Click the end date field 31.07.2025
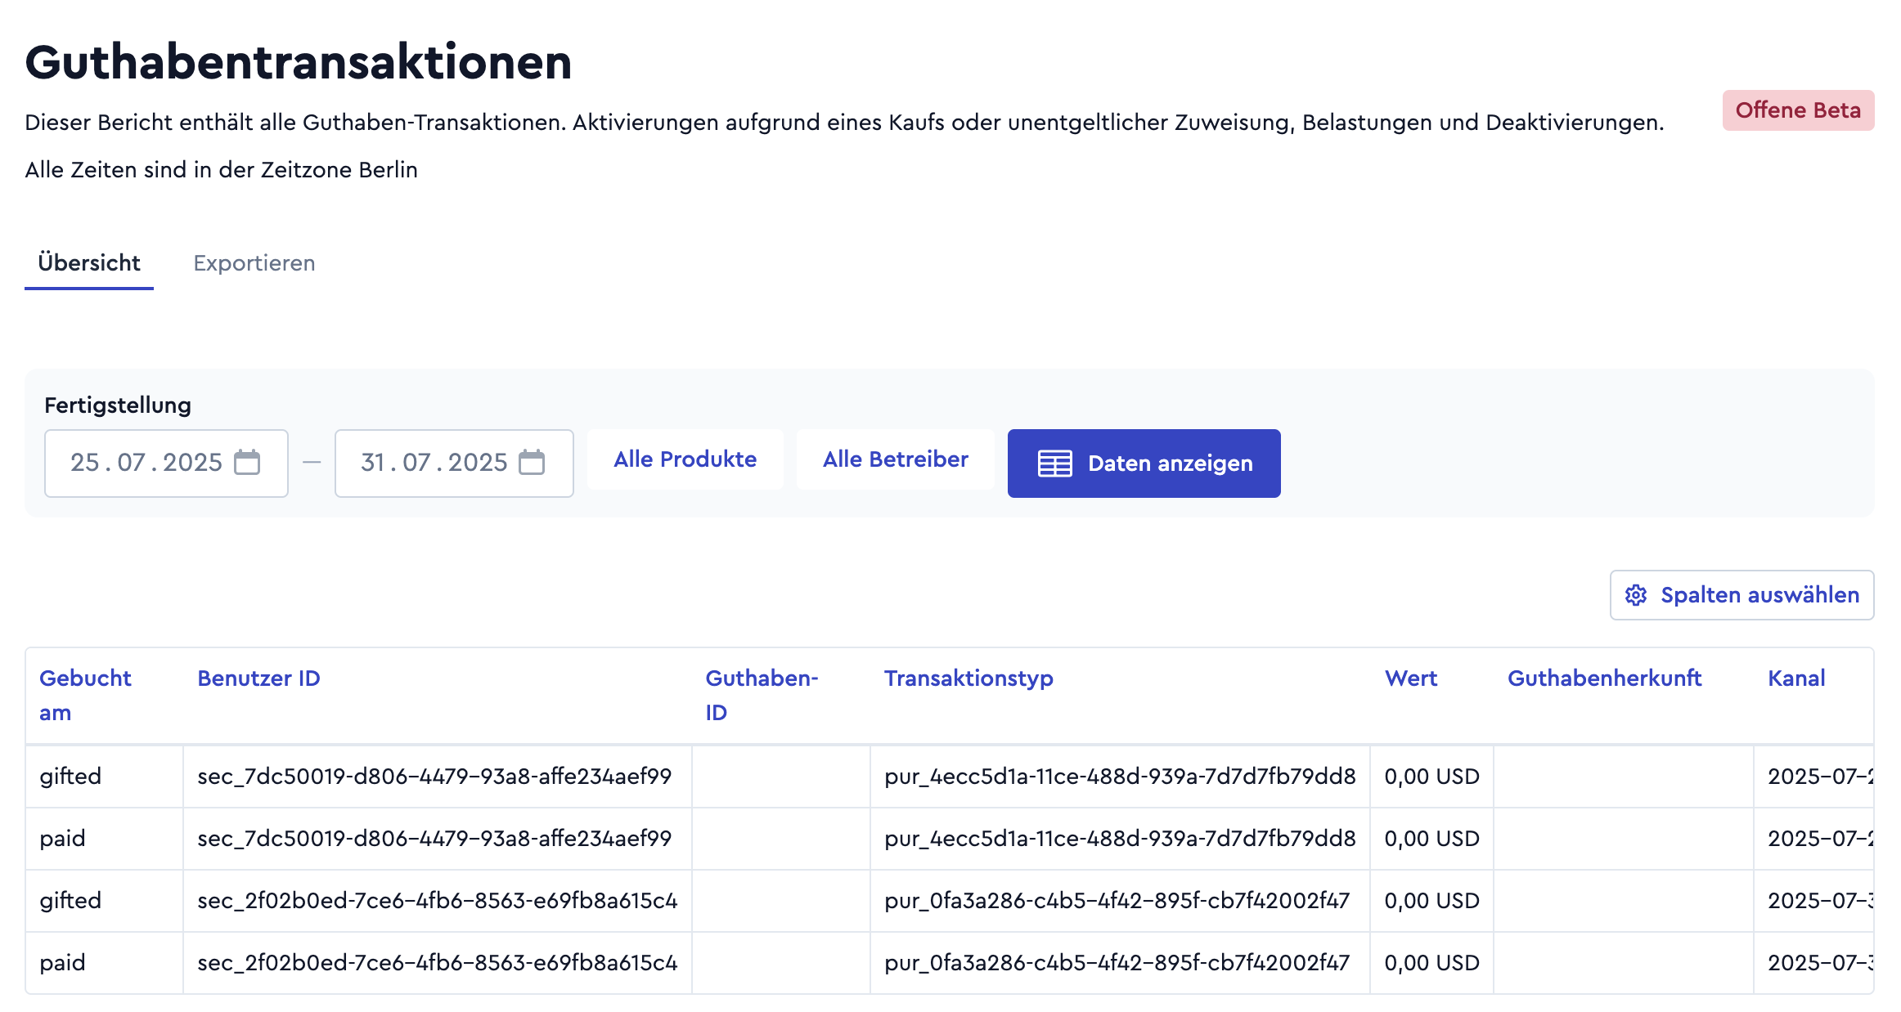This screenshot has height=1012, width=1901. [x=454, y=463]
